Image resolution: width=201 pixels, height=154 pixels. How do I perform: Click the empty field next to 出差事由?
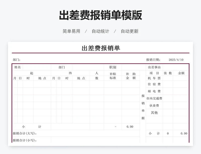(x=176, y=67)
